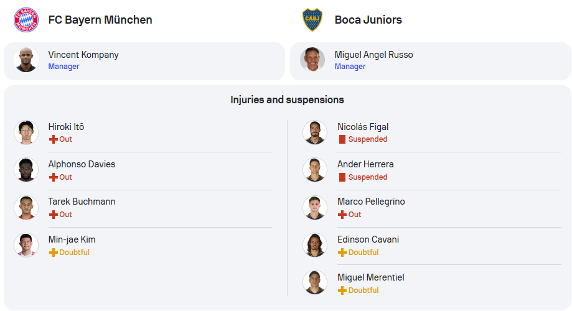Click the Injuries and suspensions heading
The image size is (572, 311).
287,100
